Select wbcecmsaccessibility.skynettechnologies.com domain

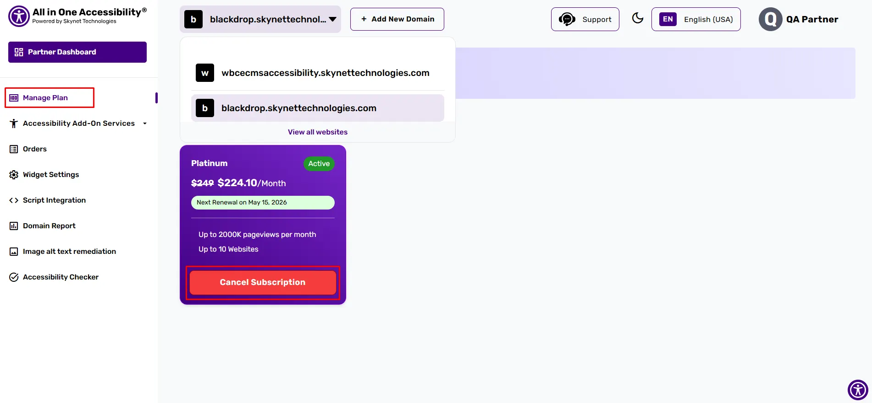pos(318,73)
